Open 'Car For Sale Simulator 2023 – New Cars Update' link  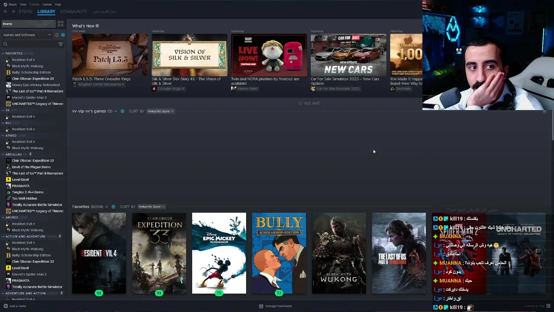click(x=345, y=81)
